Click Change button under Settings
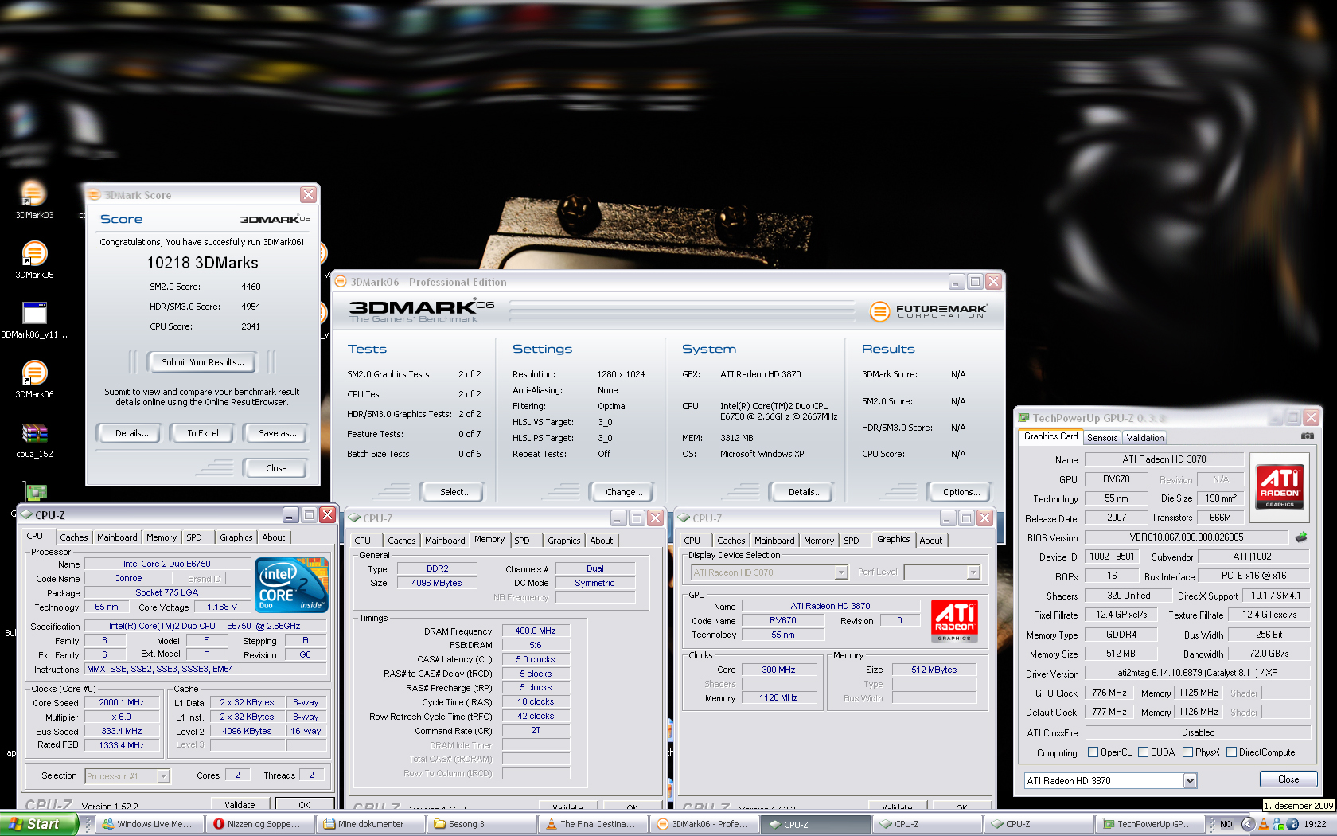 (624, 492)
